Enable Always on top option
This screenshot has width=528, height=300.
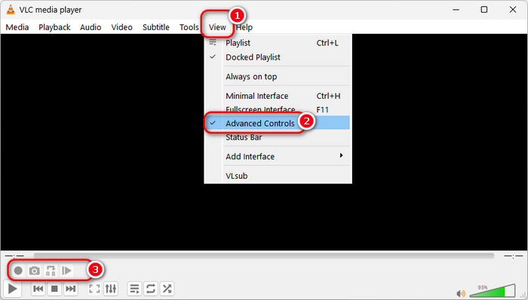tap(278, 77)
